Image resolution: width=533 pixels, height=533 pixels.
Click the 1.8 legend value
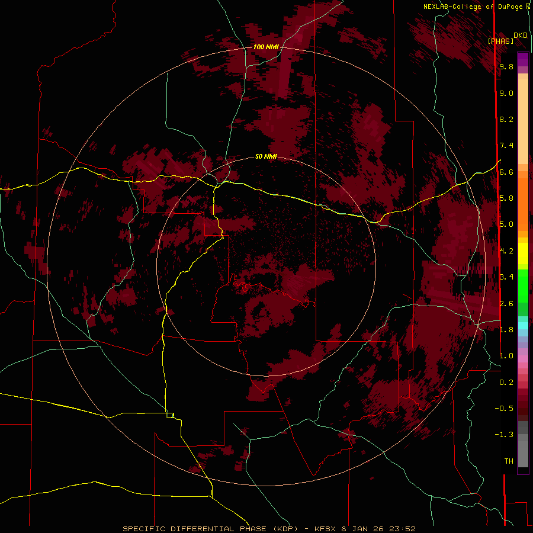click(506, 330)
